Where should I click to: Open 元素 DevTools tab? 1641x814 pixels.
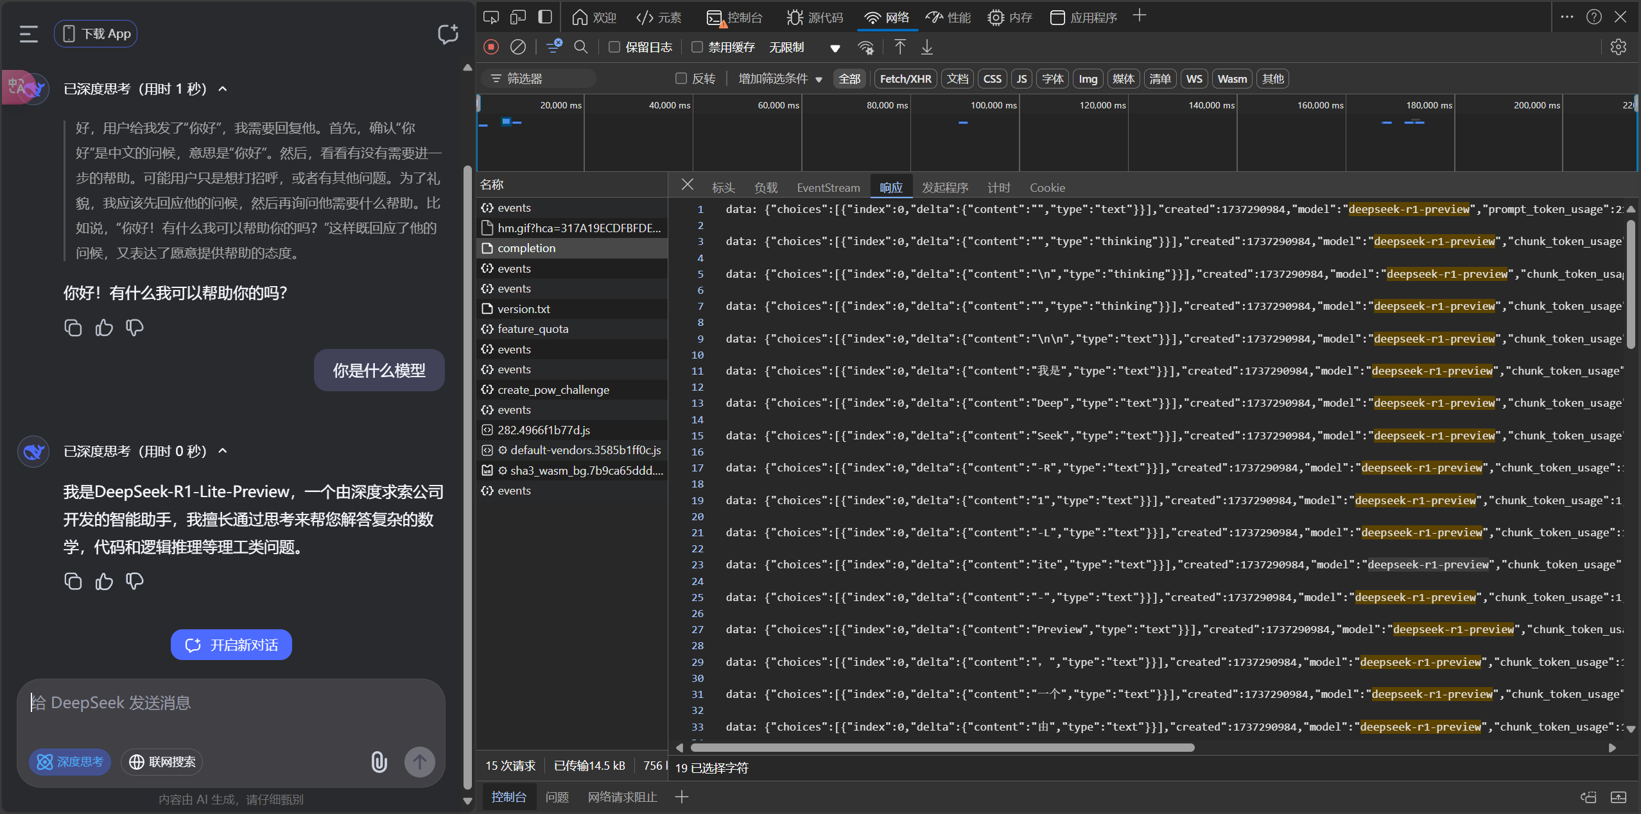click(659, 17)
